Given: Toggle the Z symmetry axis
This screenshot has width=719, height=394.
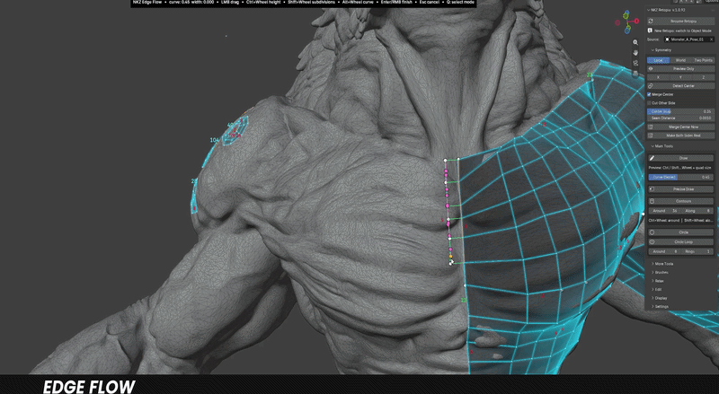Looking at the screenshot, I should (703, 77).
